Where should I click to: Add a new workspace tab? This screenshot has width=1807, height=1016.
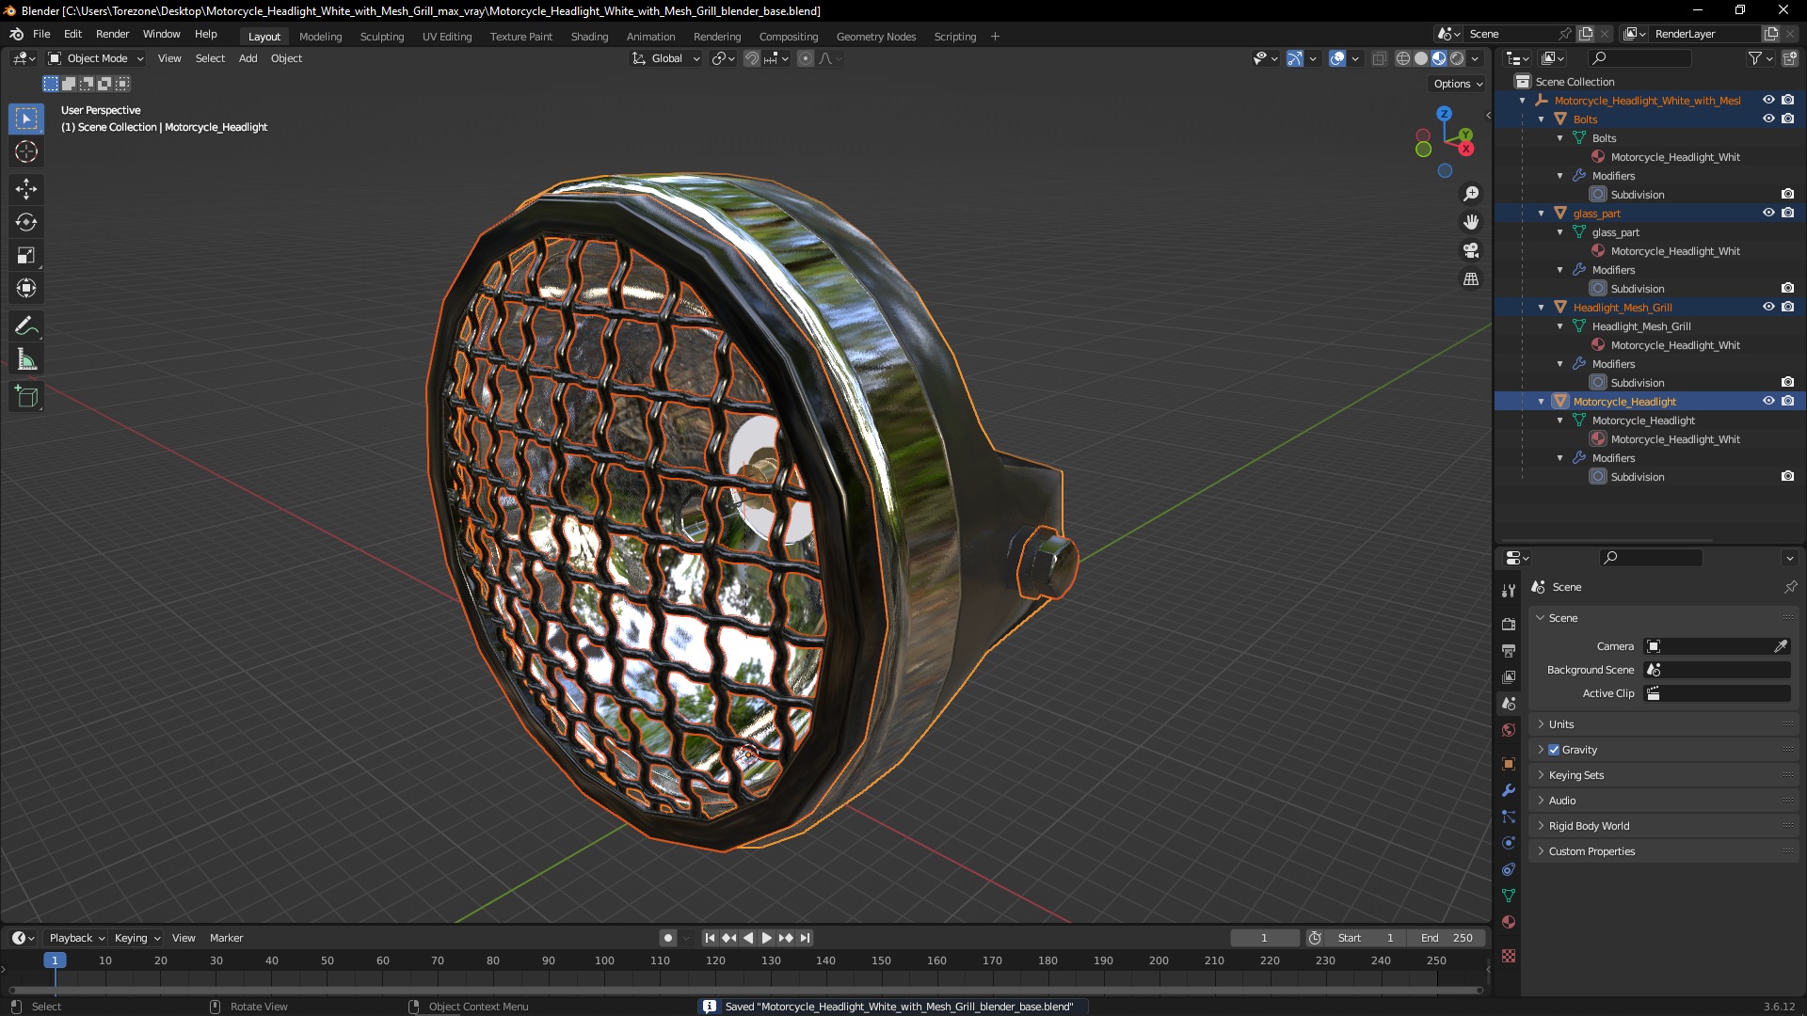[x=995, y=37]
